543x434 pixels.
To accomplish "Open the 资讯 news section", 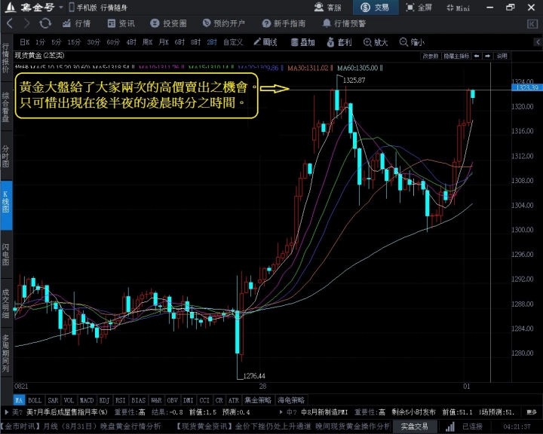I will (121, 23).
